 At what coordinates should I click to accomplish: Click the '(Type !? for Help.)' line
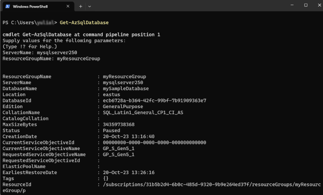[x=30, y=46]
